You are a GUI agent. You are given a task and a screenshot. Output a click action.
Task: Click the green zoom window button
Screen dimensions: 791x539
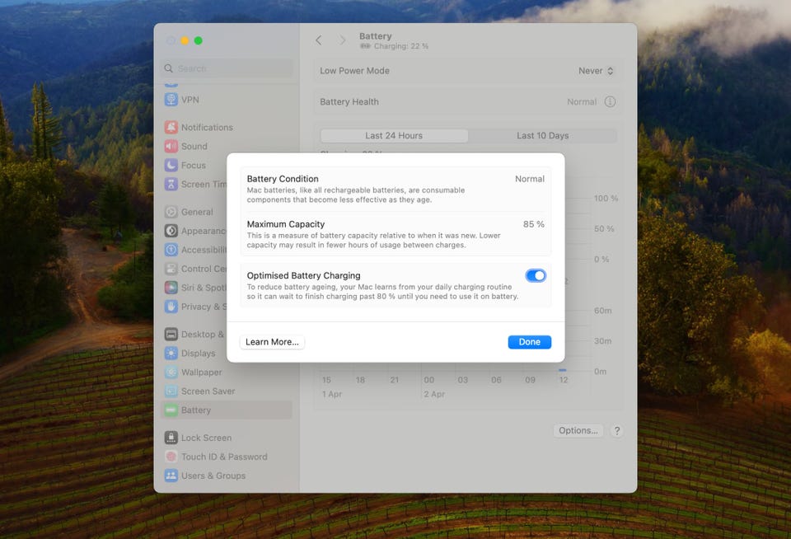click(199, 40)
